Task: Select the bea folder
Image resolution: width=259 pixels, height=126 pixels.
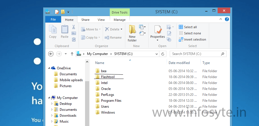Action: pyautogui.click(x=101, y=71)
